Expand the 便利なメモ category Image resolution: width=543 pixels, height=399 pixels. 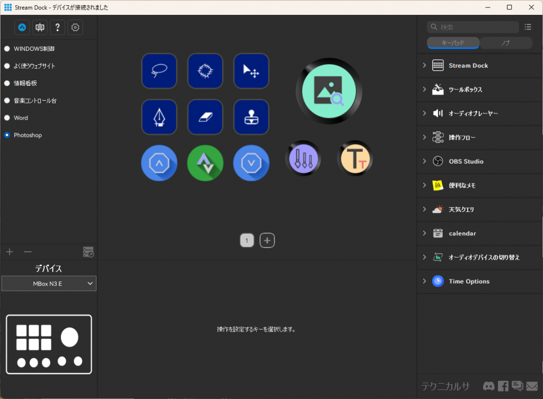click(479, 185)
